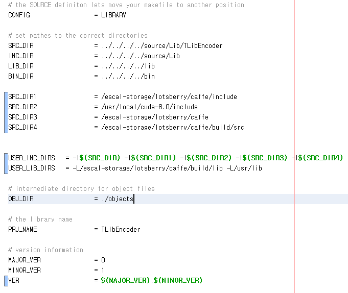The image size is (348, 293).
Task: Click the OBJ_DIR variable name
Action: [21, 199]
